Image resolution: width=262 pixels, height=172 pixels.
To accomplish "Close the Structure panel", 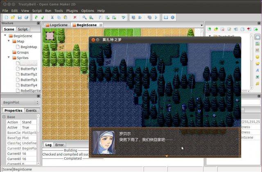I will 38,23.
